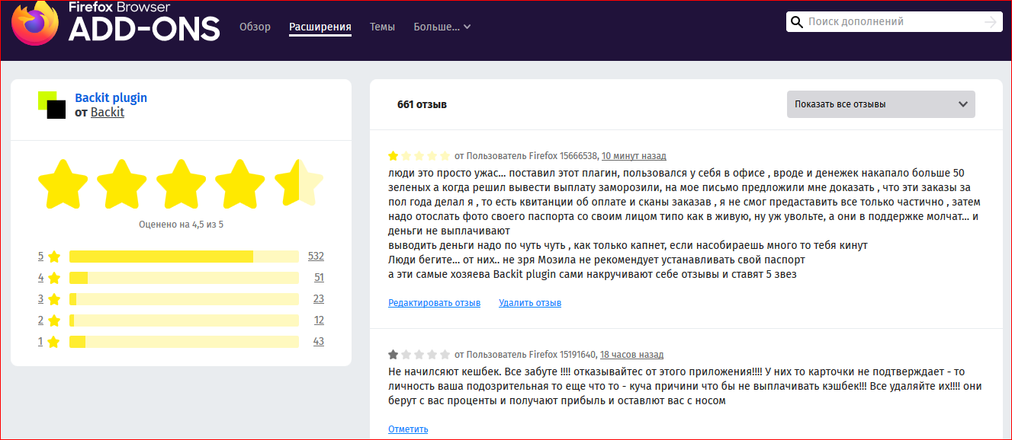Screen dimensions: 1012x440
Task: Click the search magnifier icon
Action: 797,22
